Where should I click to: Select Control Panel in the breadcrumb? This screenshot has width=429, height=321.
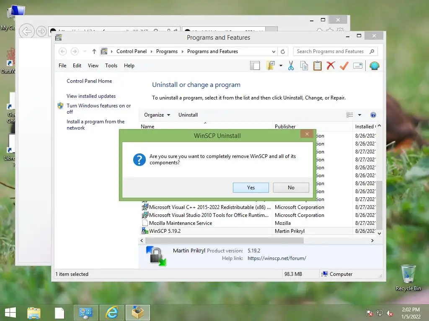[x=131, y=51]
